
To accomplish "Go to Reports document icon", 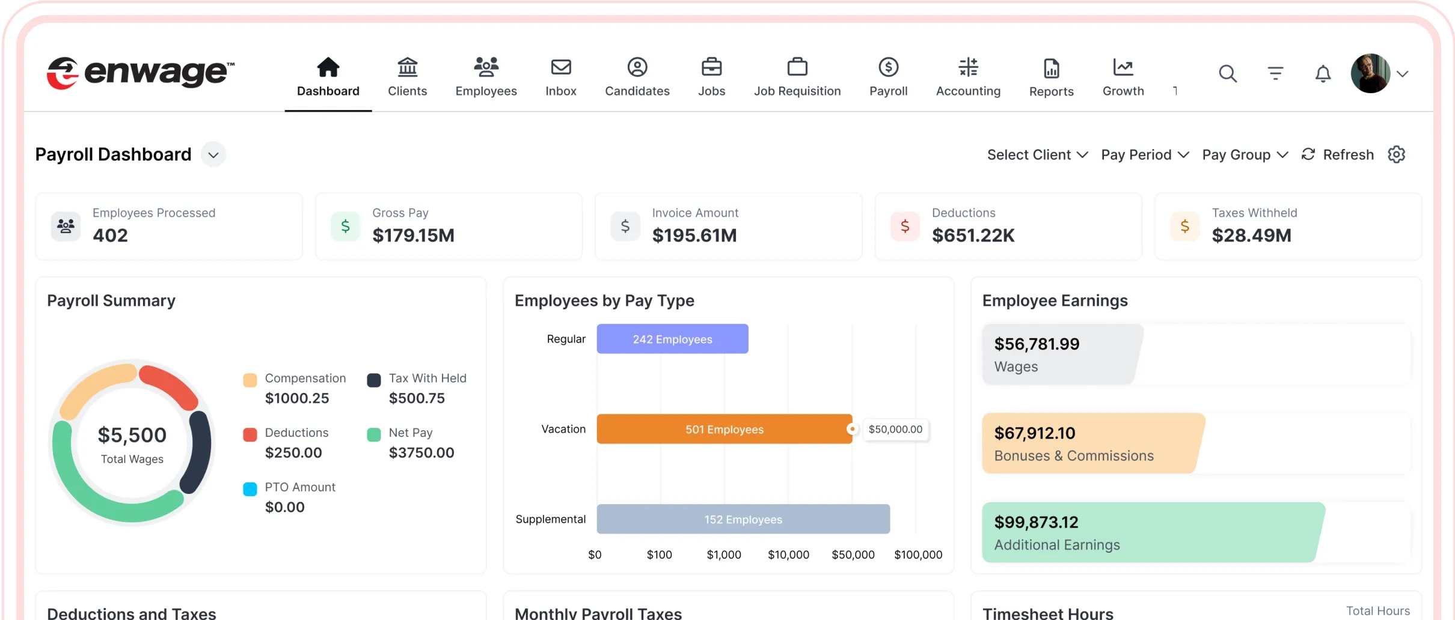I will pyautogui.click(x=1051, y=68).
